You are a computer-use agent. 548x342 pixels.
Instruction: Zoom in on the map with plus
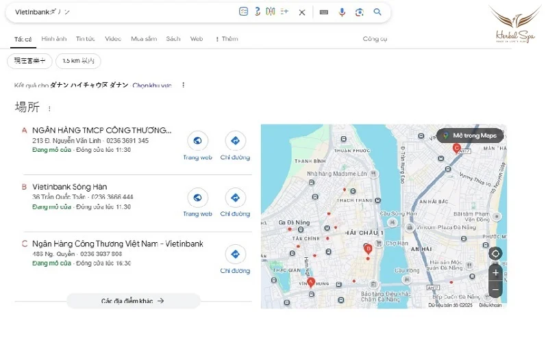click(x=495, y=272)
